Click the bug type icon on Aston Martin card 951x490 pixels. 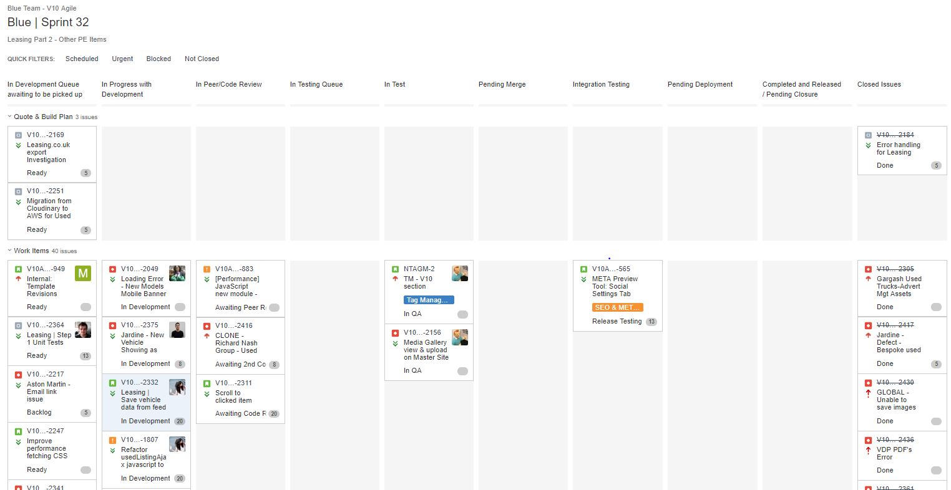pyautogui.click(x=18, y=375)
